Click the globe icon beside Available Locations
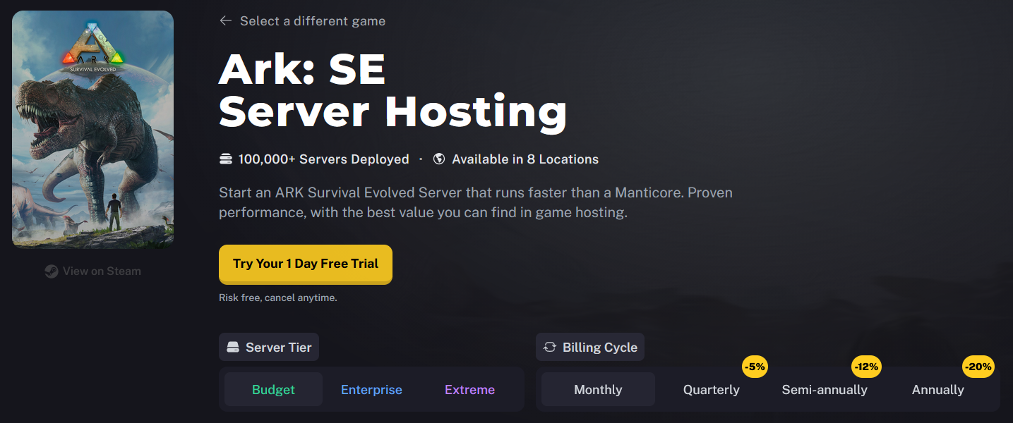 pos(439,159)
